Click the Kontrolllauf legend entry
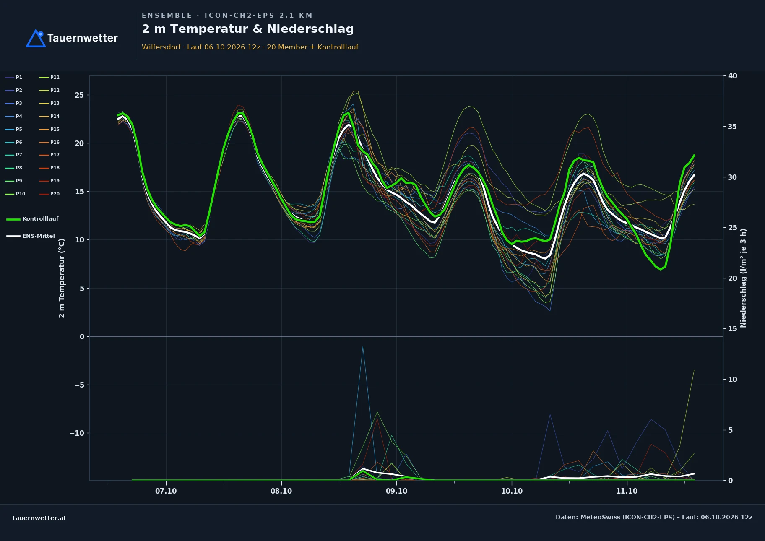The width and height of the screenshot is (765, 541). 33,219
